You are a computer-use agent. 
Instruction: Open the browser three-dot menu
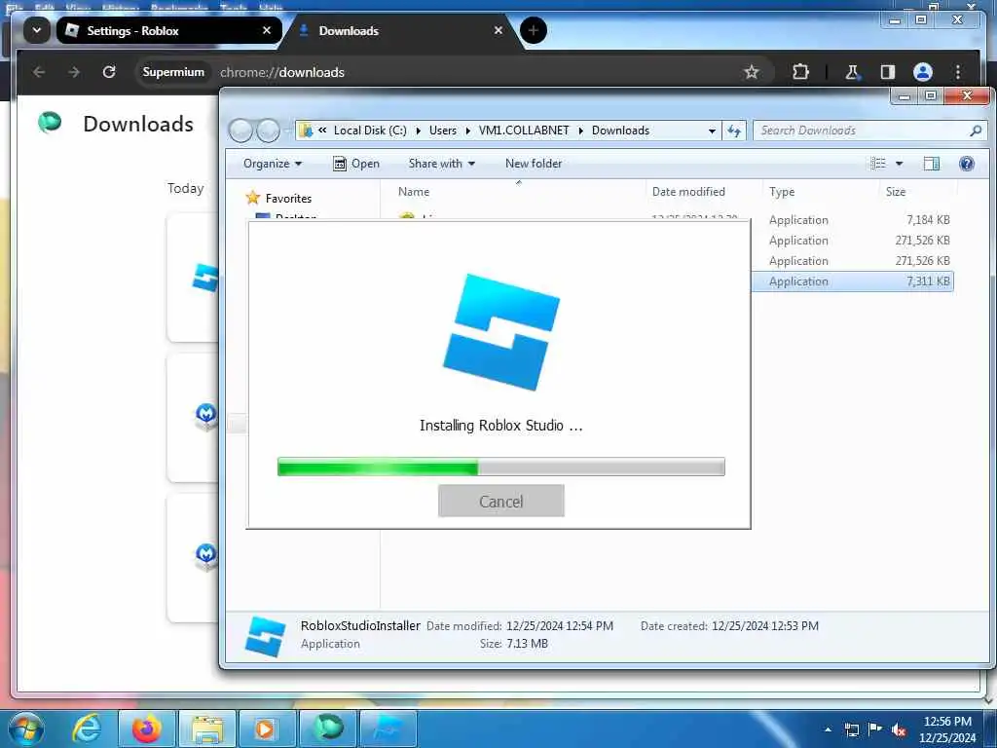[958, 72]
